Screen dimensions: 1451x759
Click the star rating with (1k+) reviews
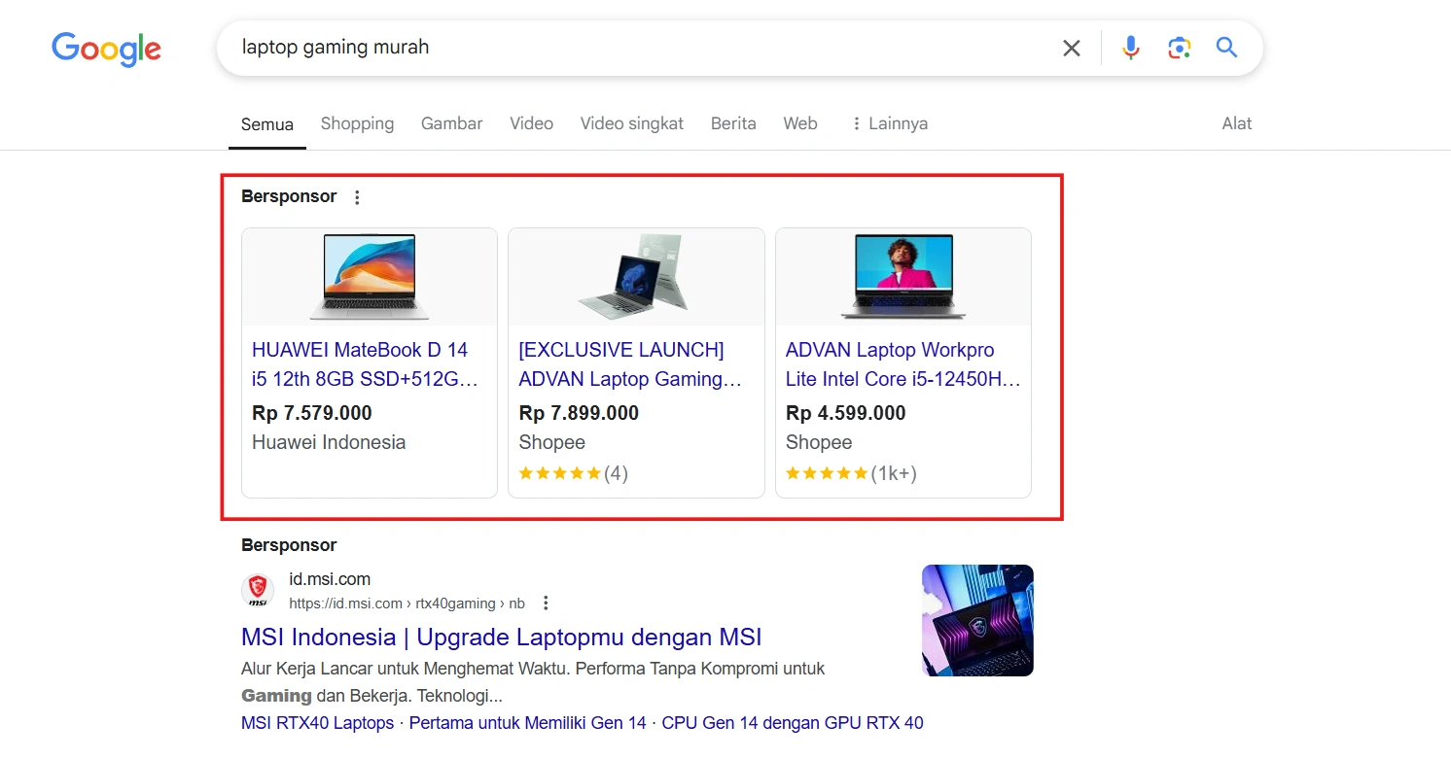pos(851,473)
